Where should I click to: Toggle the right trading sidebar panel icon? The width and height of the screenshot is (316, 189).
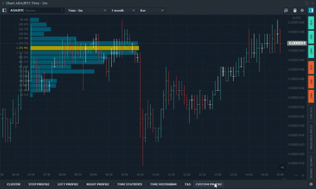[311, 11]
